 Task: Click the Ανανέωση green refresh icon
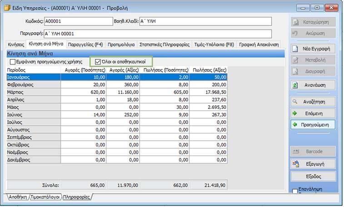[x=295, y=85]
